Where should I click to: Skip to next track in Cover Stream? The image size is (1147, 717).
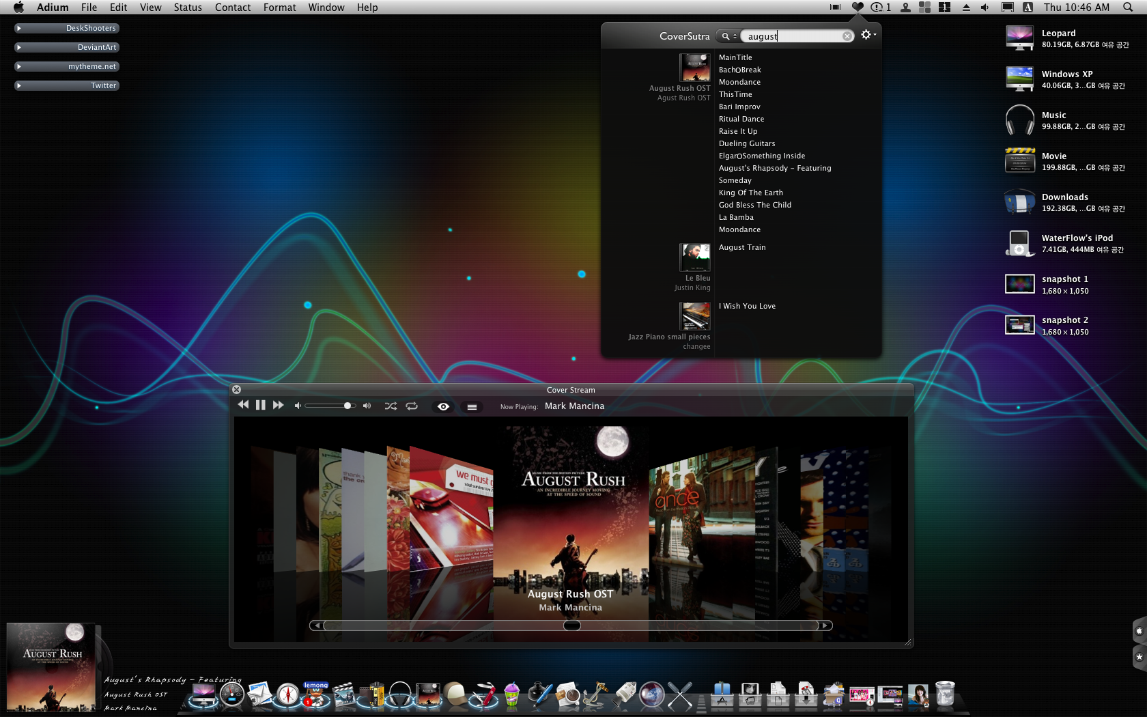coord(278,405)
